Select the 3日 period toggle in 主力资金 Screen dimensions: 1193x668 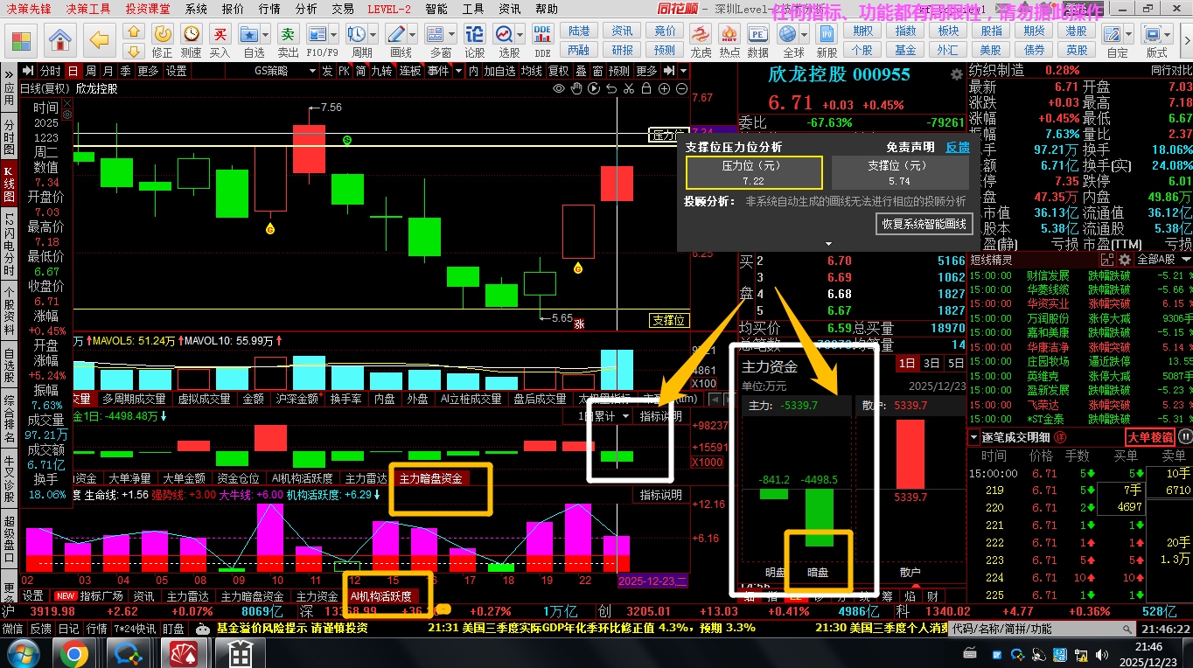[931, 363]
